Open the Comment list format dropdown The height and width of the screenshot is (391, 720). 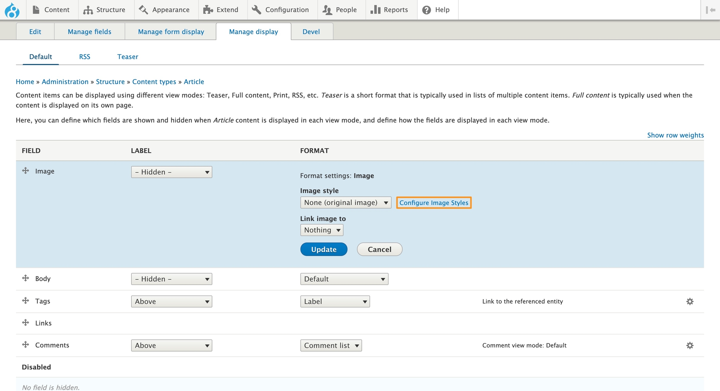(x=331, y=345)
